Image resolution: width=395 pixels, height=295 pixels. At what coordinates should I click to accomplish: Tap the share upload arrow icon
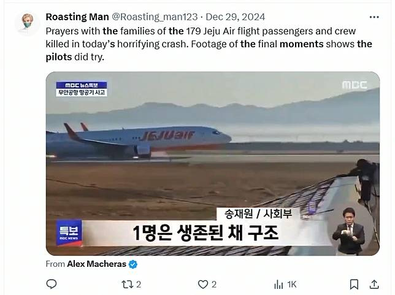374,284
